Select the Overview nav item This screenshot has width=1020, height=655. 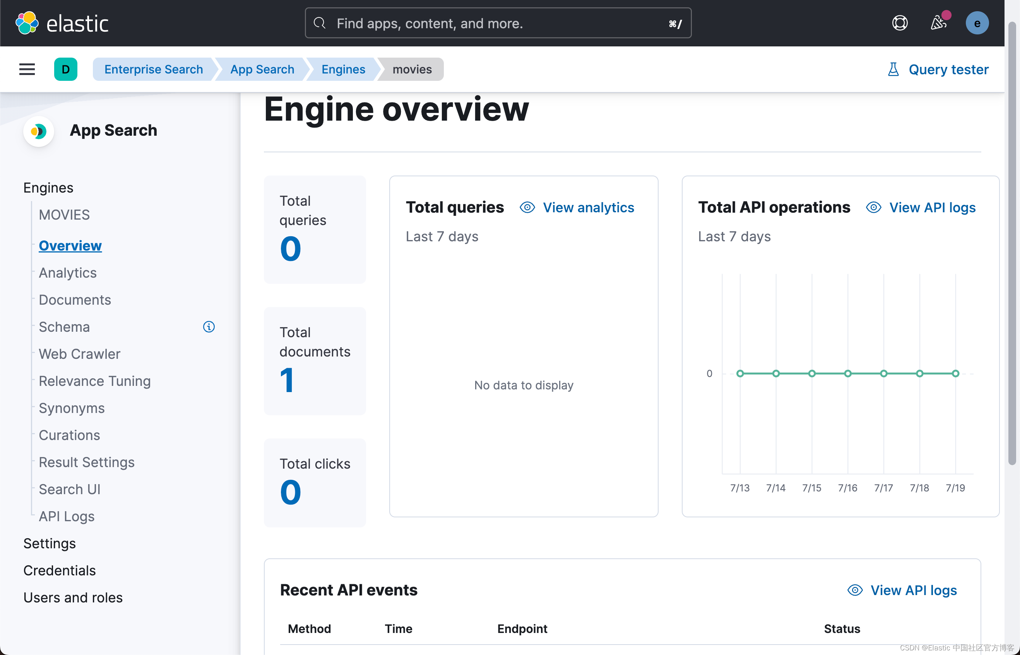tap(70, 246)
